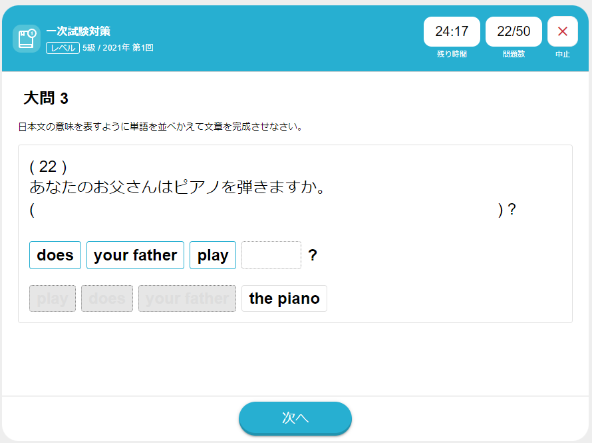Remove the placed "play" word tile

[213, 255]
